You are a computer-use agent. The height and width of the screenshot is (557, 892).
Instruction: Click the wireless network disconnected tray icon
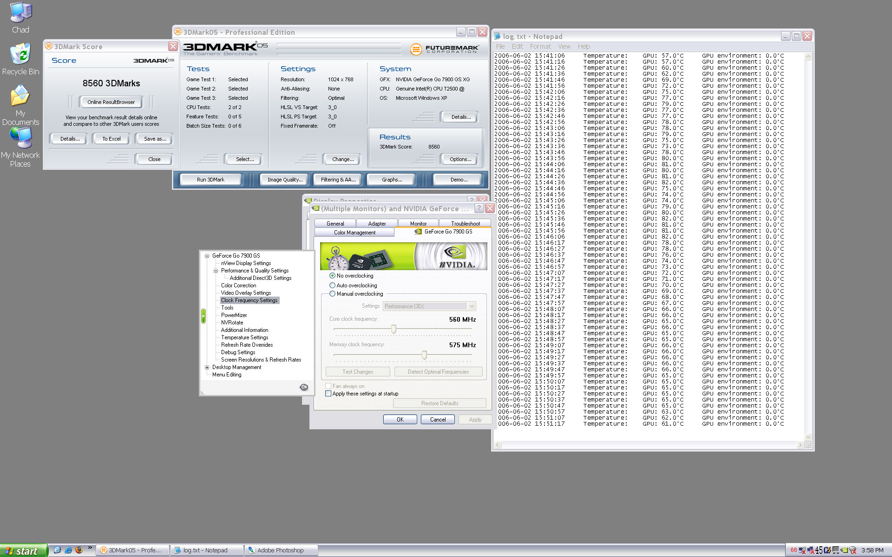[853, 550]
